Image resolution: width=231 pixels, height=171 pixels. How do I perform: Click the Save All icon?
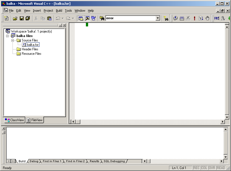coord(28,18)
